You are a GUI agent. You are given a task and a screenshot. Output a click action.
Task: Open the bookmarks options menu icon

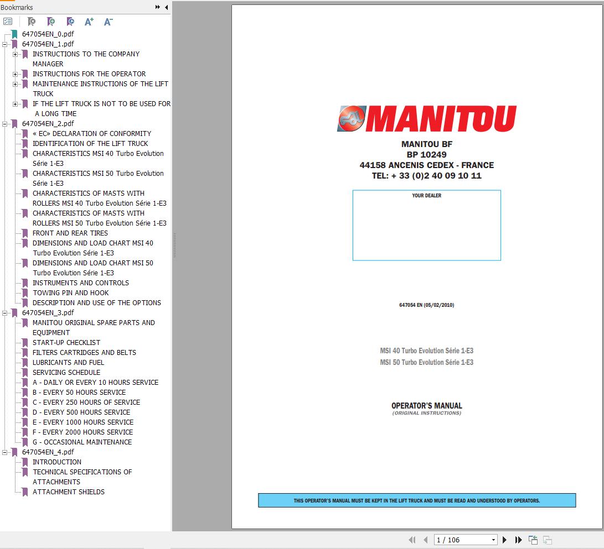7,21
